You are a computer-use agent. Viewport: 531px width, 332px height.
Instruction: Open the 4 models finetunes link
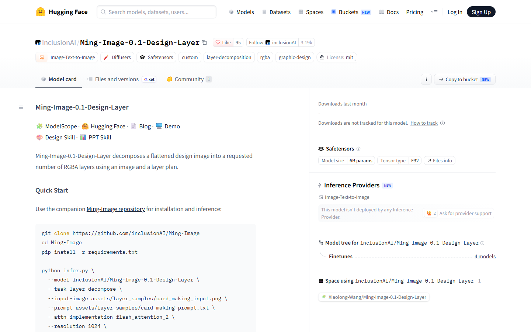point(485,256)
